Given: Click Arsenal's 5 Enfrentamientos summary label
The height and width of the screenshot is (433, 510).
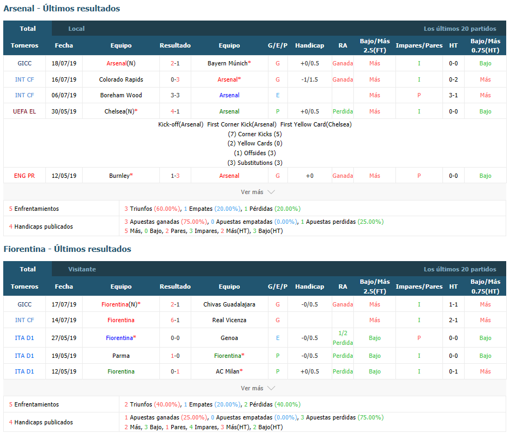Looking at the screenshot, I should pyautogui.click(x=34, y=209).
